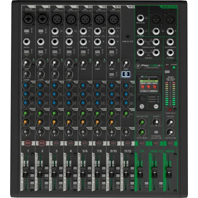Toggle the 48V phantom power switch
Image resolution: width=198 pixels, height=198 pixels.
167,71
